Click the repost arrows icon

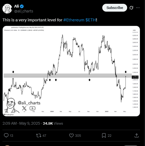pos(39,135)
